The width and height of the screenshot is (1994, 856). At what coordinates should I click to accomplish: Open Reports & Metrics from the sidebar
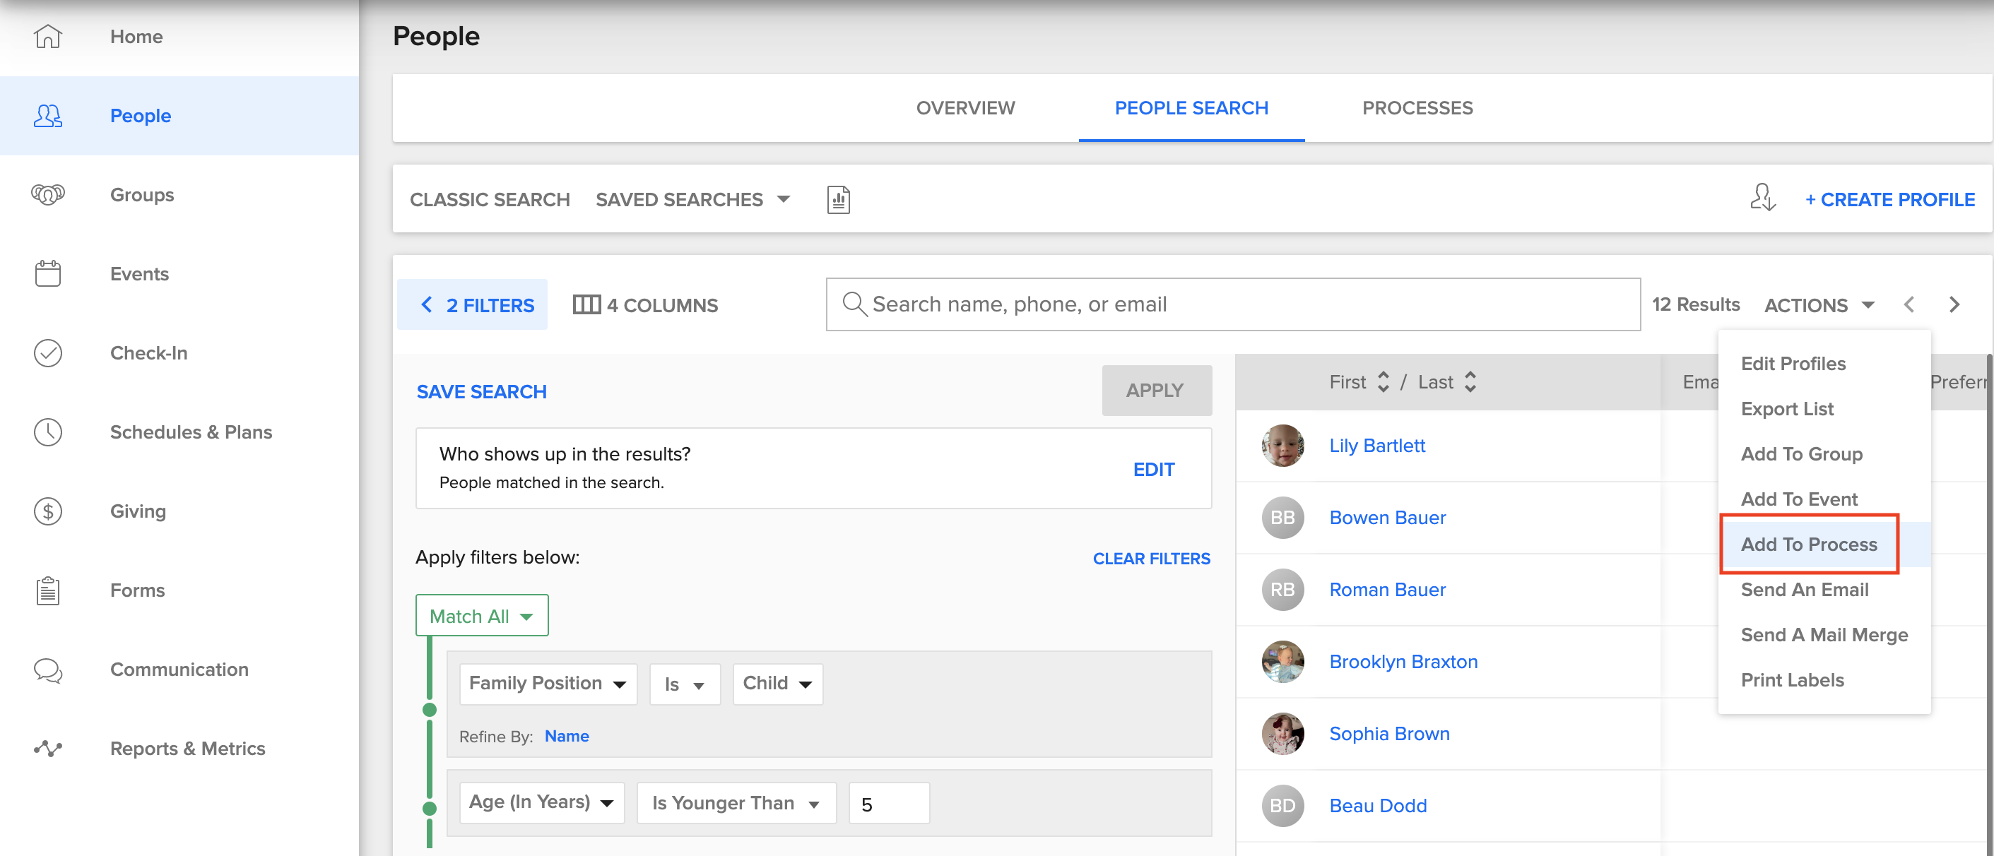[x=187, y=749]
